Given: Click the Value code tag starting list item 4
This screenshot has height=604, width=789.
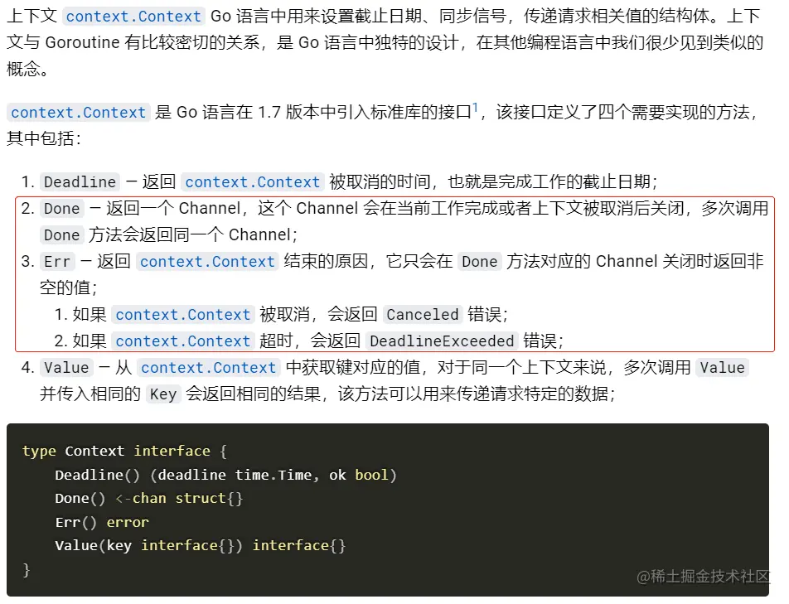Looking at the screenshot, I should pyautogui.click(x=66, y=368).
